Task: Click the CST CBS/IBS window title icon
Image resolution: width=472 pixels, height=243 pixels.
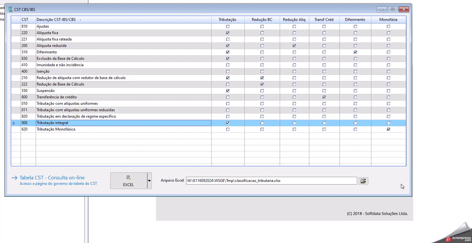Action: click(10, 9)
